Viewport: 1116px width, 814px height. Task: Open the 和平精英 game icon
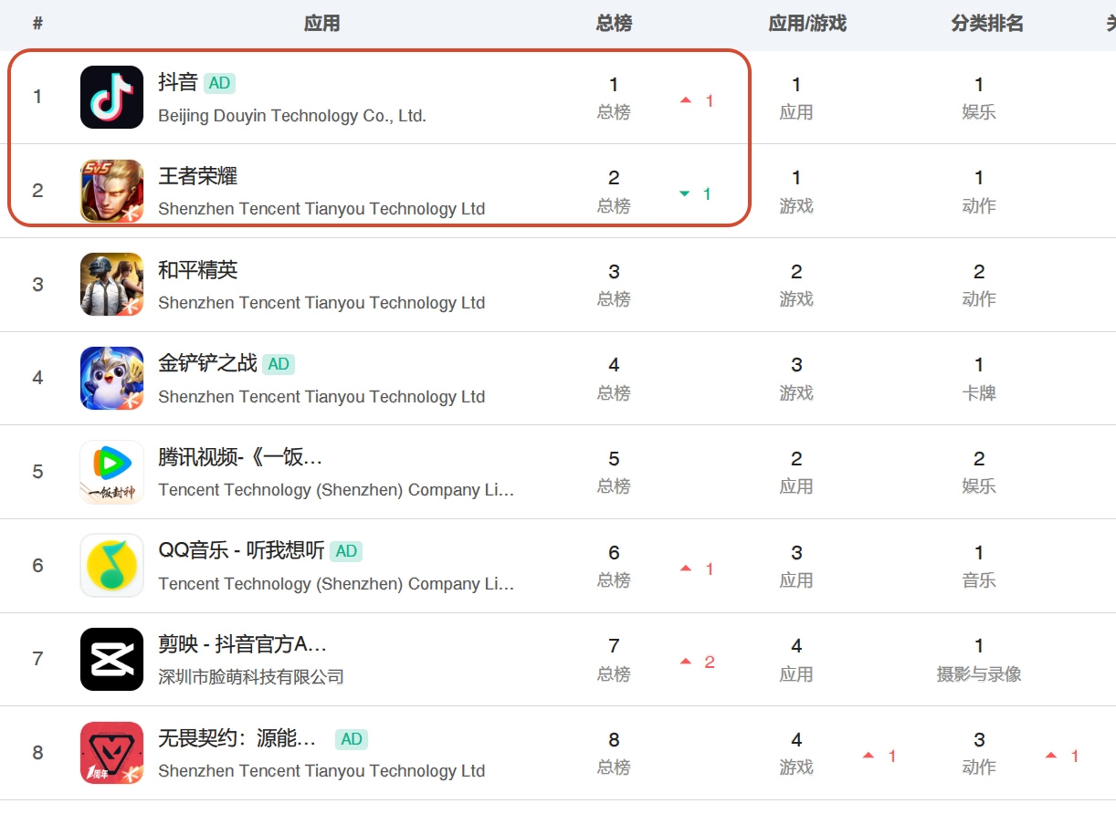tap(111, 284)
